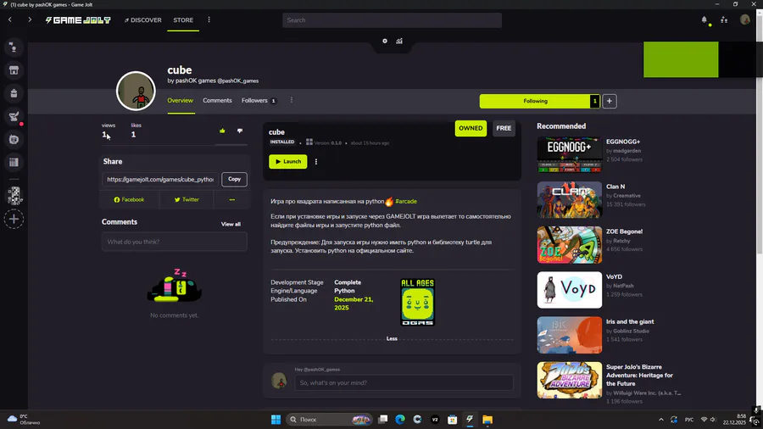This screenshot has width=763, height=429.
Task: Switch to the Store tab
Action: [183, 20]
